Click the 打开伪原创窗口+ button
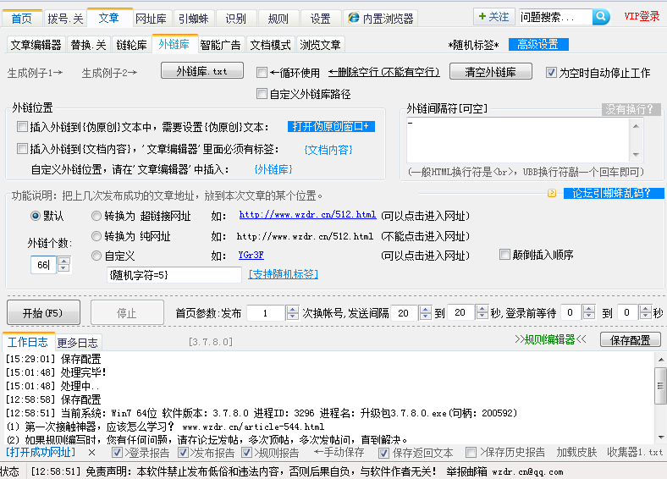Screen dimensions: 667x479 click(x=331, y=126)
